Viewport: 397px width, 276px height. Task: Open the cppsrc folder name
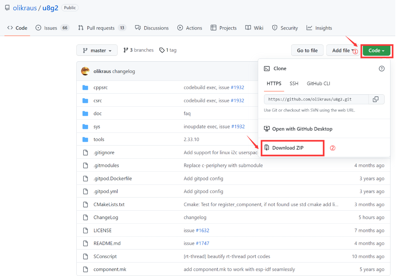(x=100, y=87)
